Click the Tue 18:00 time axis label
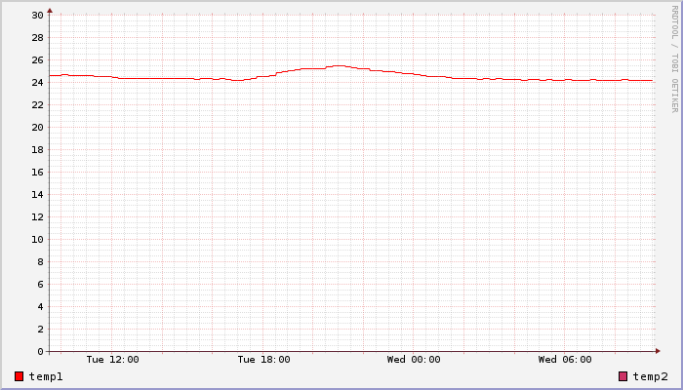Viewport: 683px width, 390px height. click(x=263, y=360)
